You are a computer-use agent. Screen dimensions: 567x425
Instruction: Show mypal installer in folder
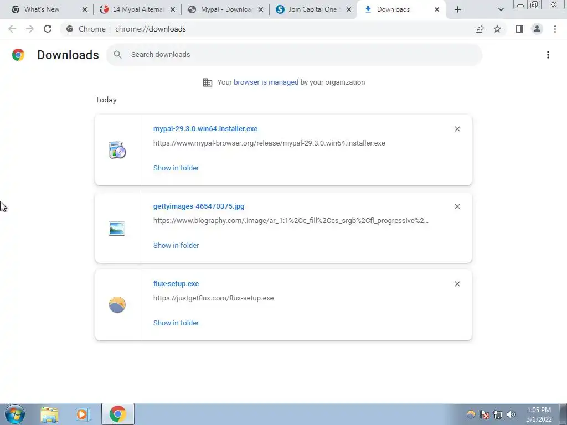pos(176,168)
